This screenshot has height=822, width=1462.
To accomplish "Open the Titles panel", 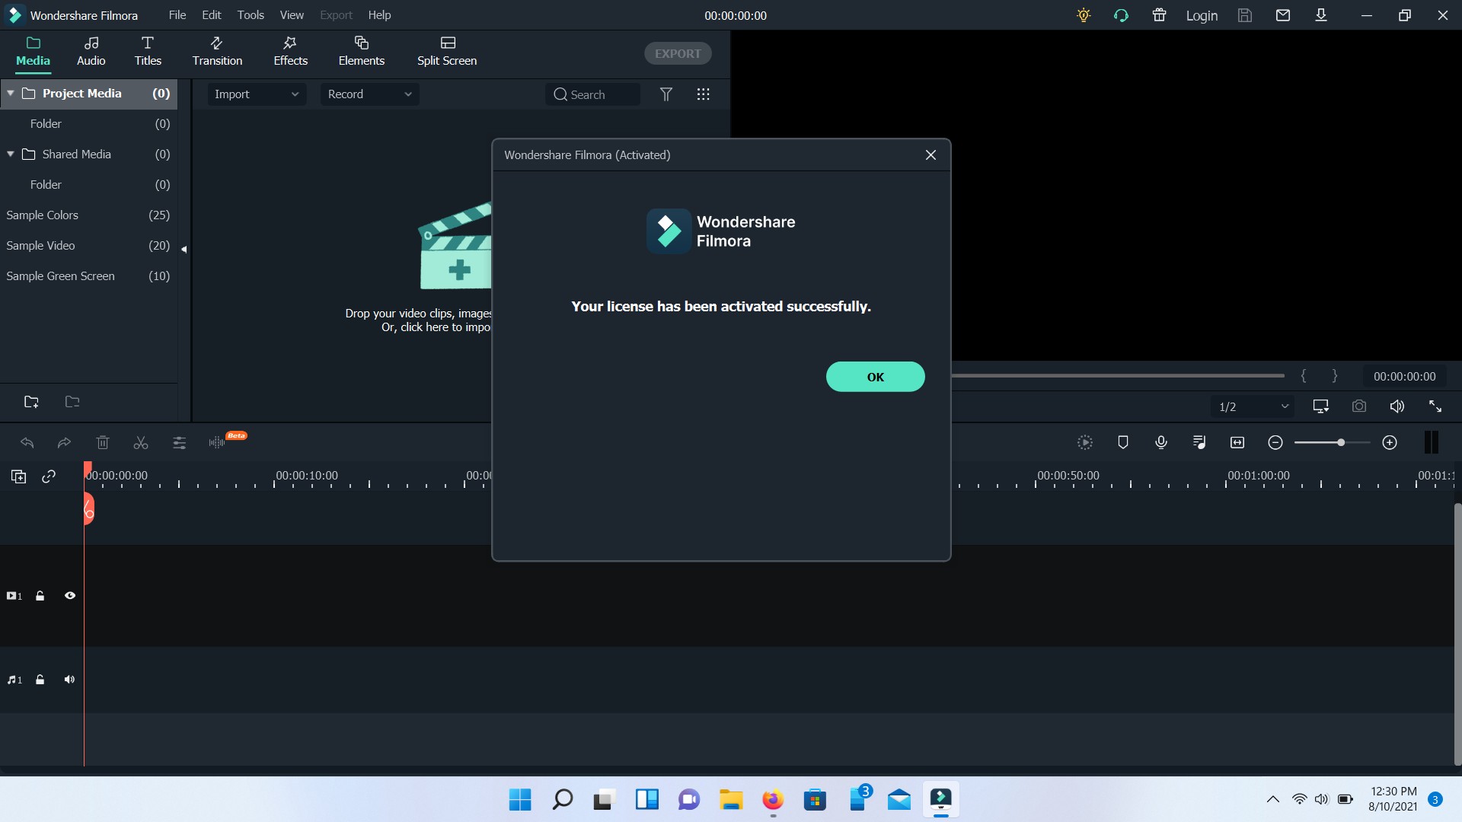I will click(x=148, y=50).
